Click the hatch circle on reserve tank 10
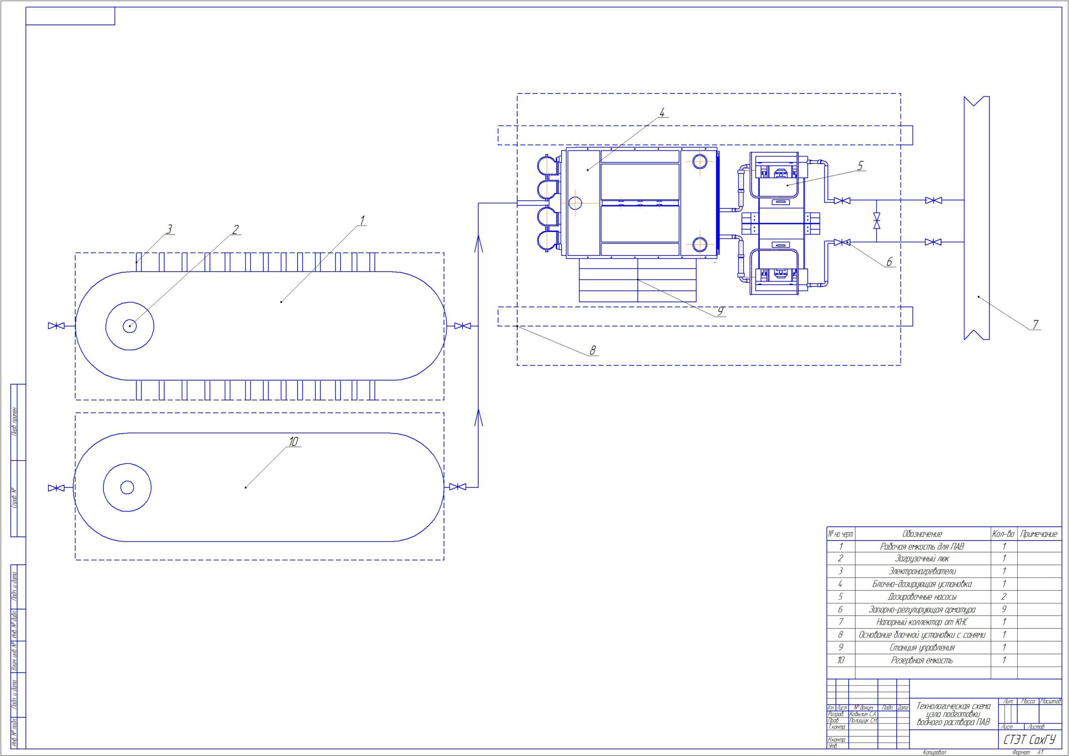 pos(127,488)
